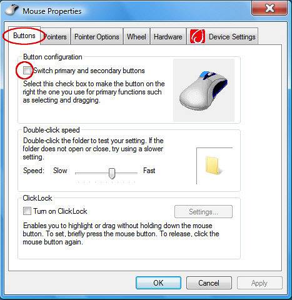The height and width of the screenshot is (300, 292).
Task: Open the Pointers tab
Action: 56,37
